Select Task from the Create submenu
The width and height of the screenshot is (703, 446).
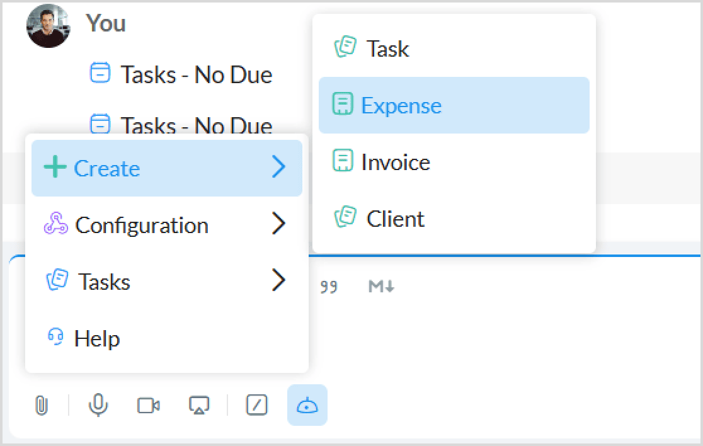387,49
